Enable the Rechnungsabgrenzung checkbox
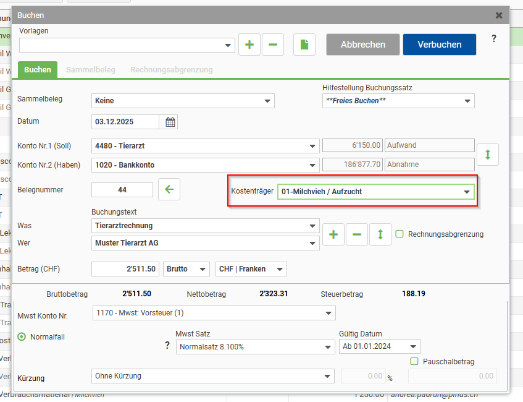523x402 pixels. [x=400, y=234]
